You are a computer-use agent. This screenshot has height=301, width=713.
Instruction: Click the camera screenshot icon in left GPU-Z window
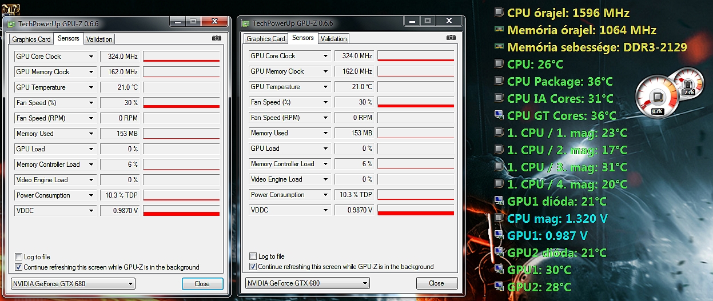(217, 38)
